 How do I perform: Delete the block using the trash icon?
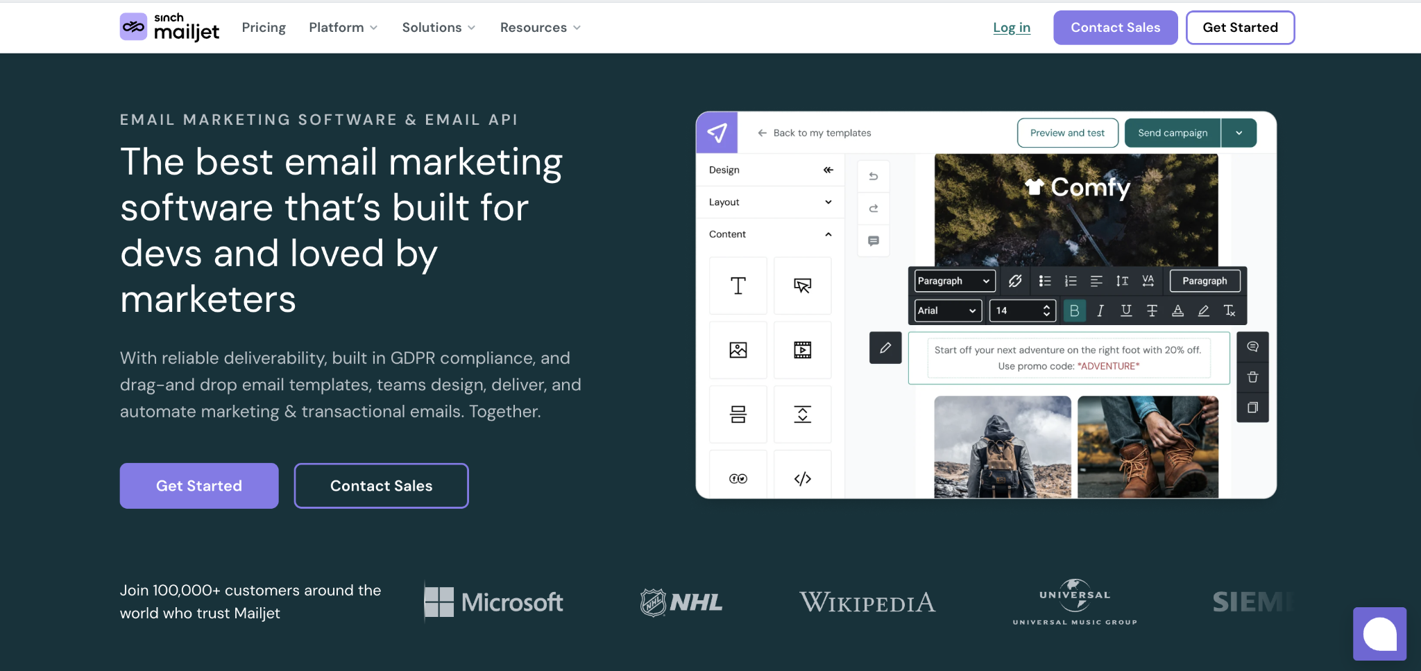(1253, 376)
